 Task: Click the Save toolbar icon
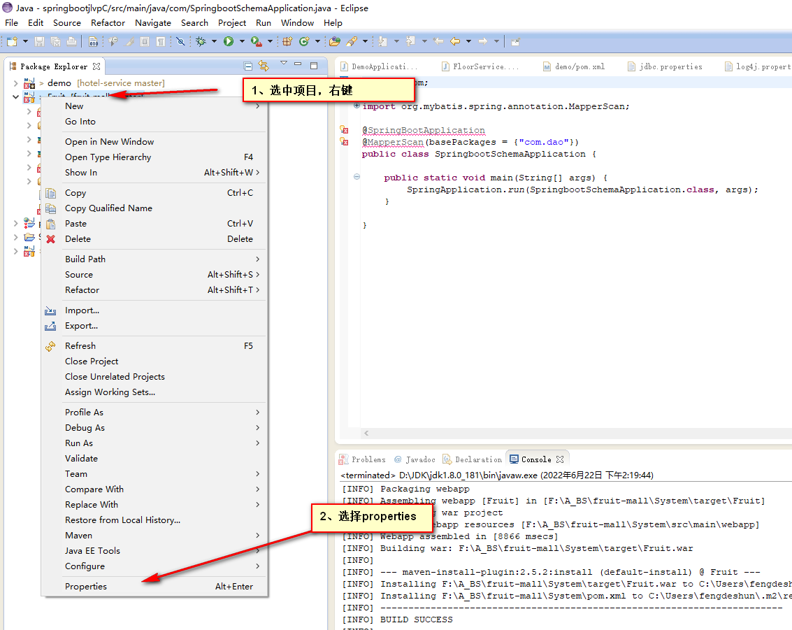[39, 41]
